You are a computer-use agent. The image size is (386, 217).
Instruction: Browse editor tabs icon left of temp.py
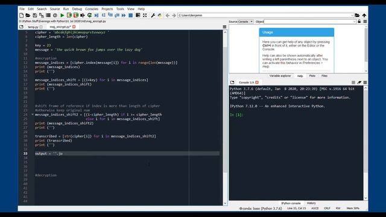[x=22, y=27]
